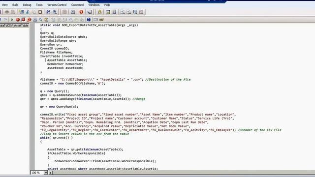Click the "AssetTable = qr.get" line
The width and height of the screenshot is (315, 177).
(x=85, y=149)
